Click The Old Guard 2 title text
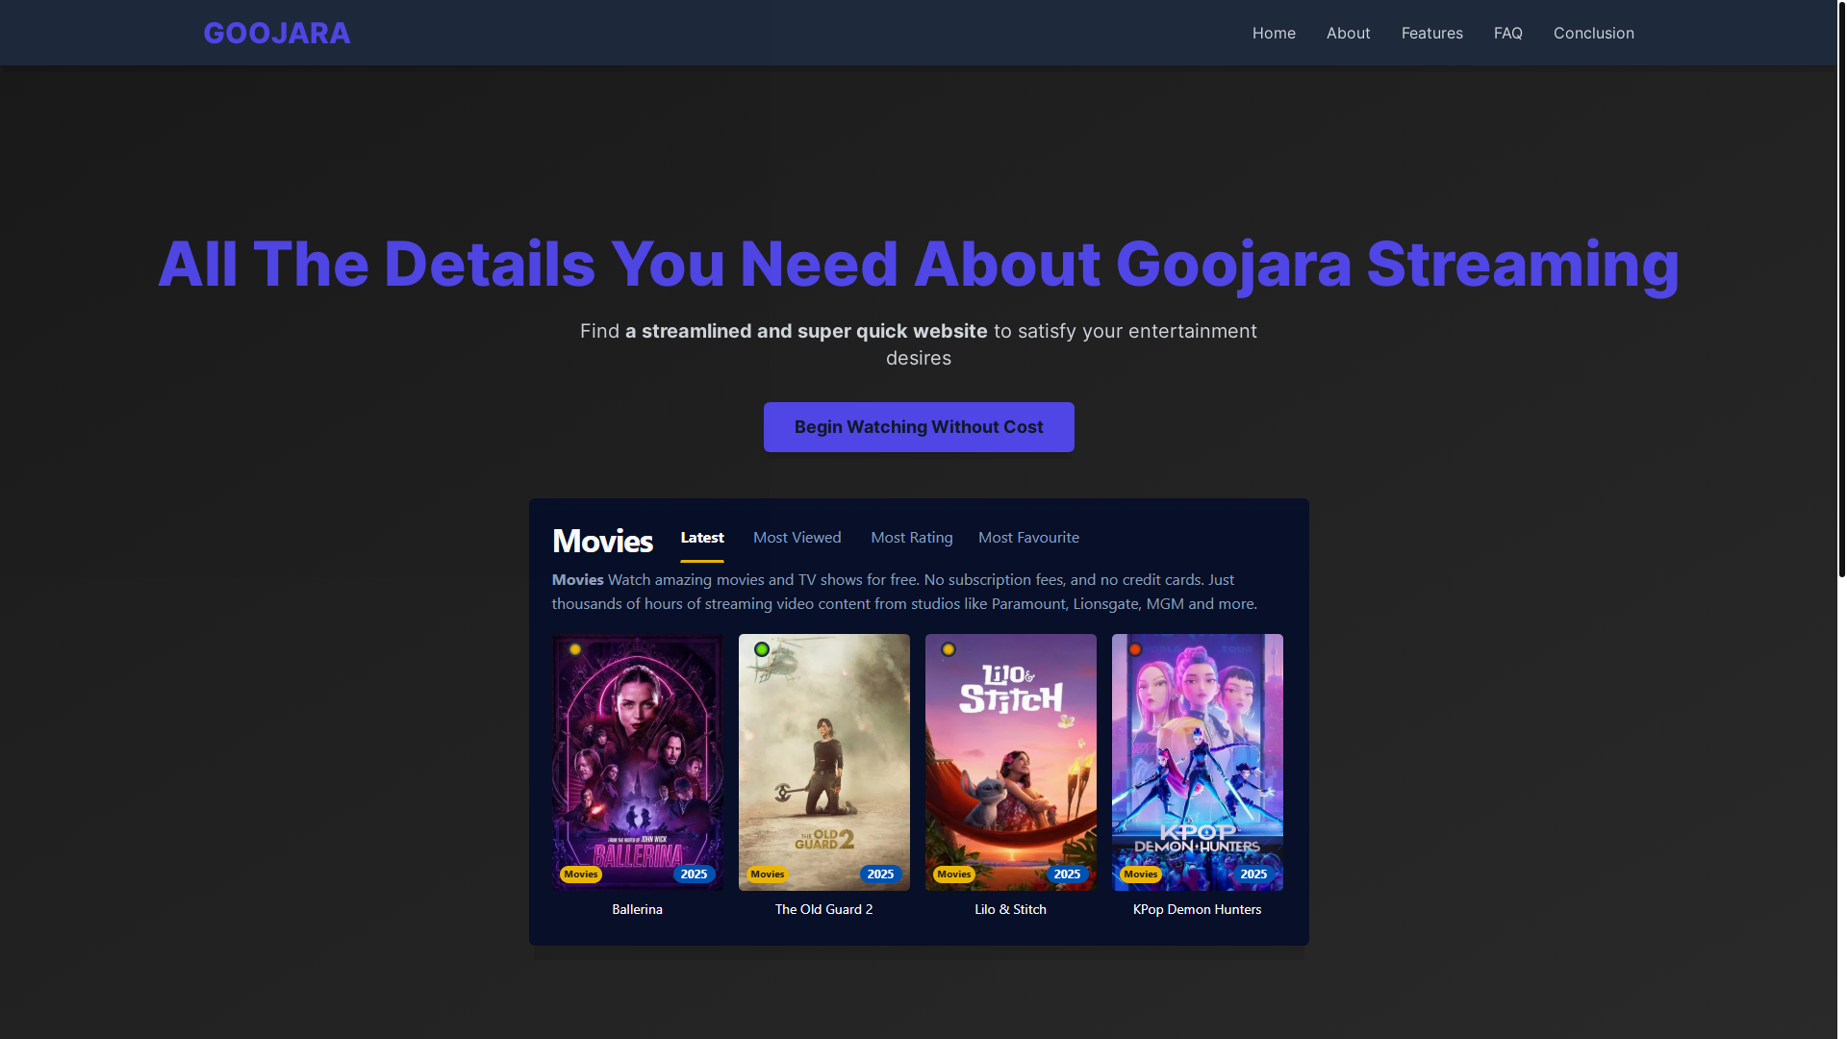1847x1039 pixels. click(823, 909)
